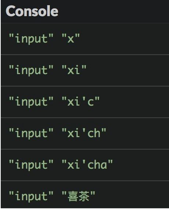Click "input" label in the "xi" row
This screenshot has width=169, height=209.
tap(31, 70)
